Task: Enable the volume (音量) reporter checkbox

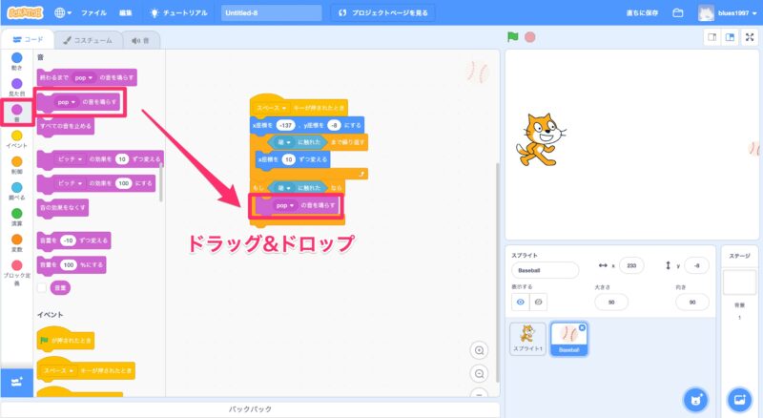Action: [43, 286]
